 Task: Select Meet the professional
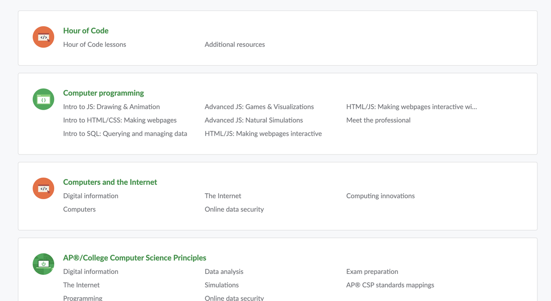tap(378, 120)
